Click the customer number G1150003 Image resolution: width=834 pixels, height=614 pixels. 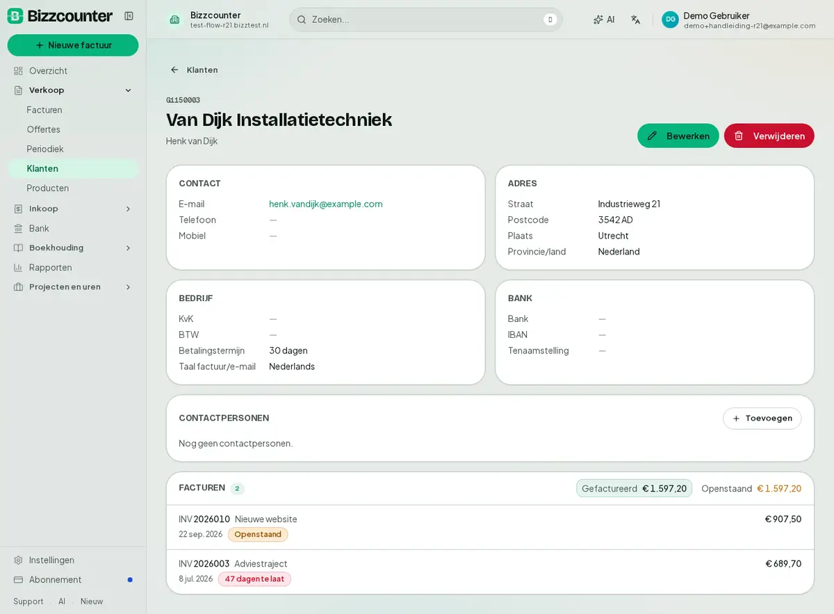point(183,101)
